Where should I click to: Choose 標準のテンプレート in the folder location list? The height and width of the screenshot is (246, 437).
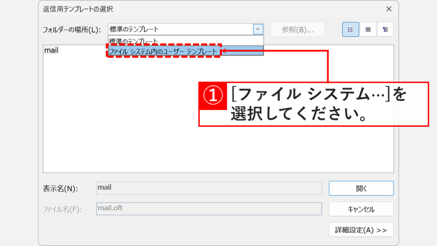click(132, 41)
